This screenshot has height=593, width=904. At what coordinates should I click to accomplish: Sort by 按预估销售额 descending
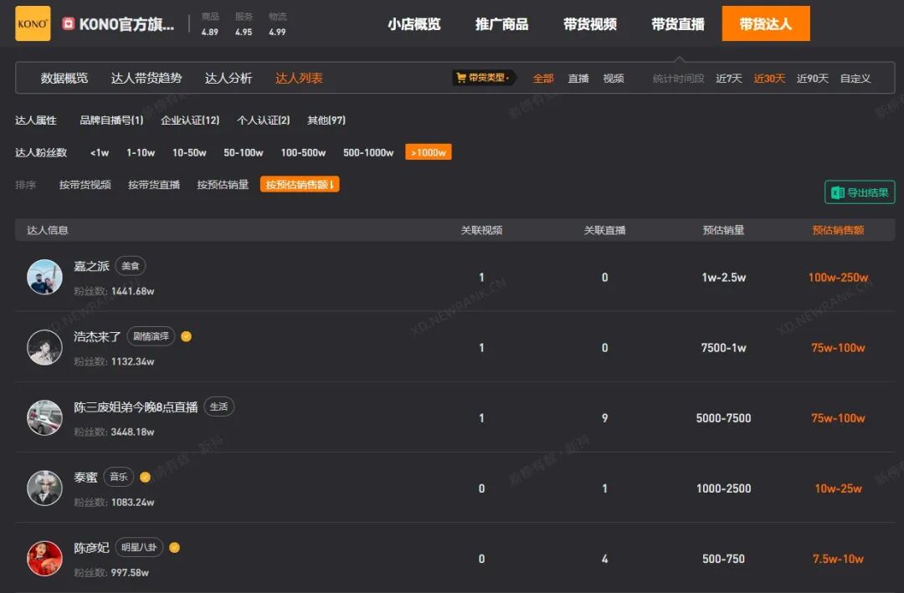[300, 184]
